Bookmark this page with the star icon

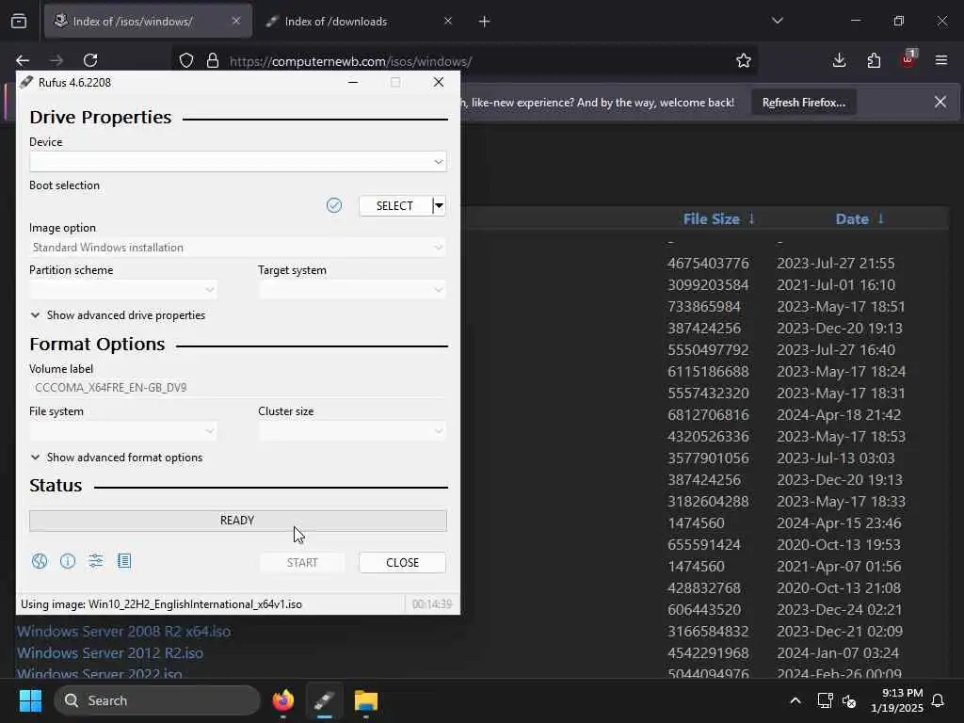744,60
